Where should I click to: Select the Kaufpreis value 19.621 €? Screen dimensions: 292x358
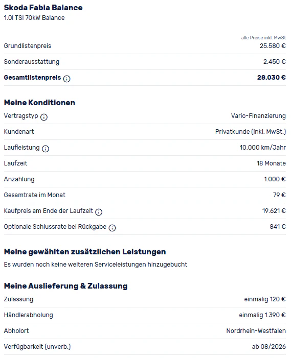274,210
